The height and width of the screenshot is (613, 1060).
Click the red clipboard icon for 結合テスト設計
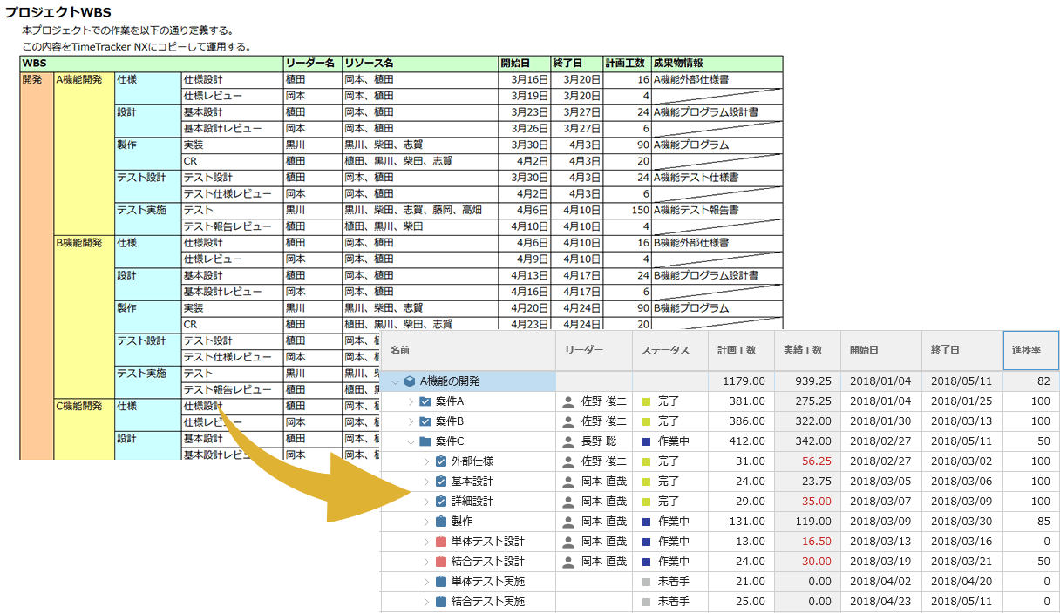[441, 562]
